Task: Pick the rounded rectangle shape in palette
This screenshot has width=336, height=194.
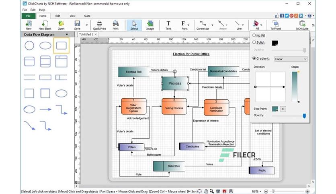Action: click(x=61, y=45)
